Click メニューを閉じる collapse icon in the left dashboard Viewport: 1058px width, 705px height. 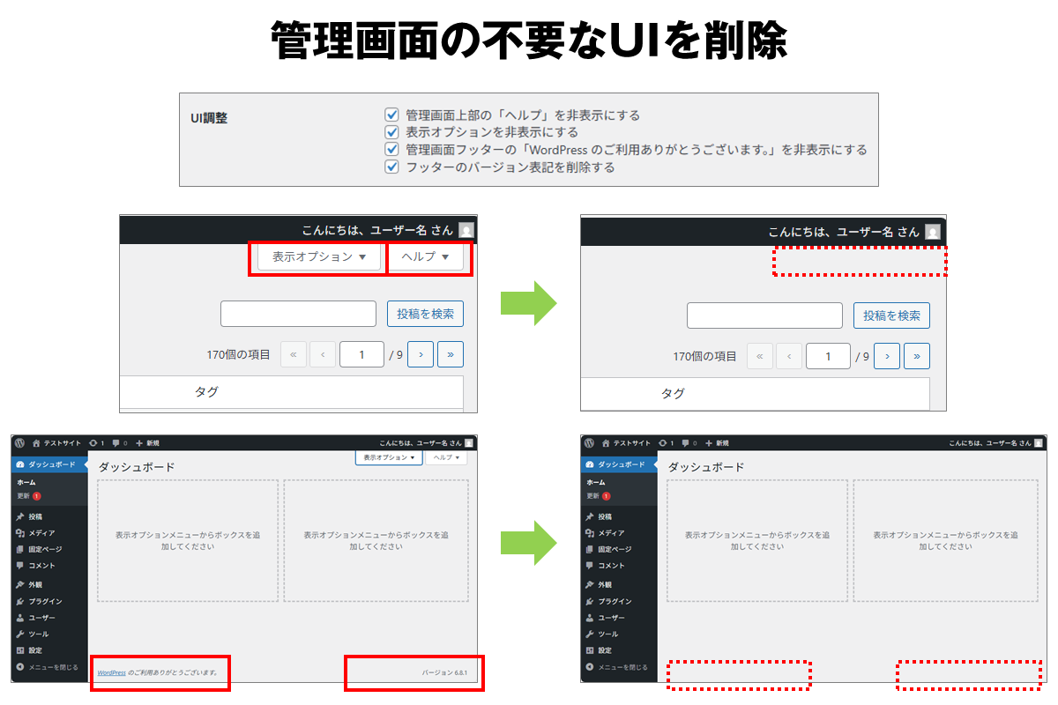20,667
